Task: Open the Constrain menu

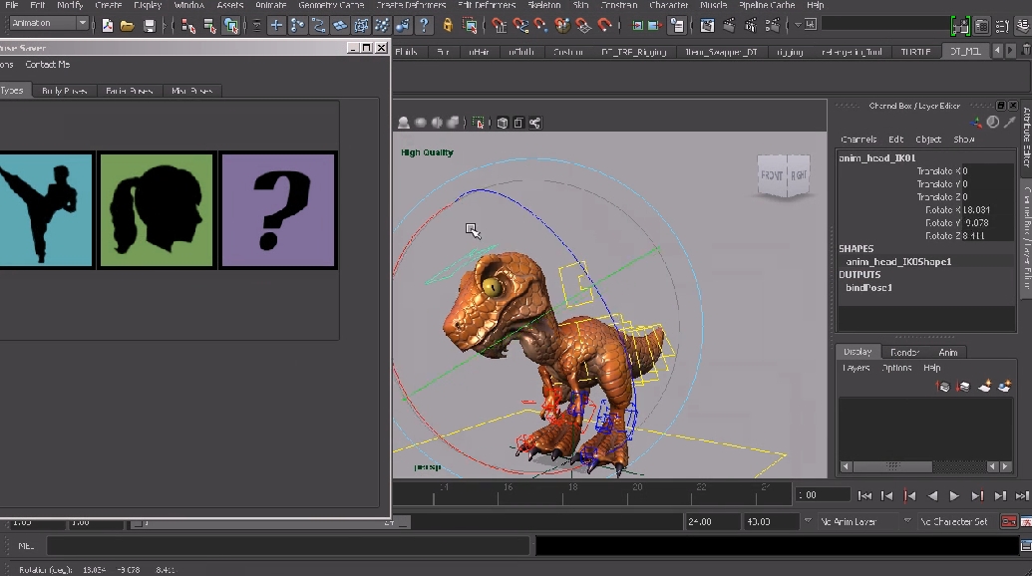Action: (619, 5)
